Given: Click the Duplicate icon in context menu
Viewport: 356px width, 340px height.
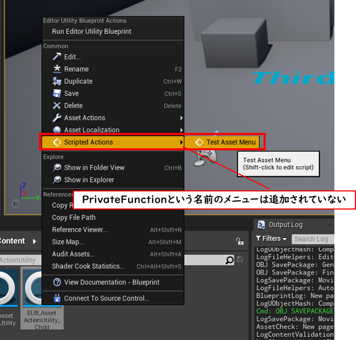Looking at the screenshot, I should click(57, 81).
